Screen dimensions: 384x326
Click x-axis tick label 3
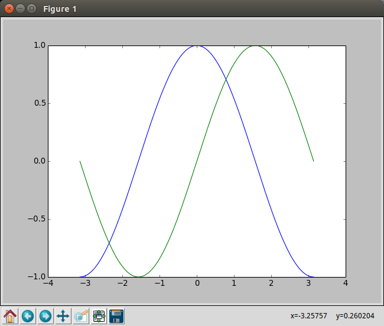308,283
